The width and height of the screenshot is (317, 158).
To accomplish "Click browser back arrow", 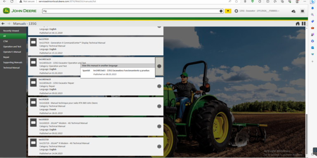I will [5, 1].
